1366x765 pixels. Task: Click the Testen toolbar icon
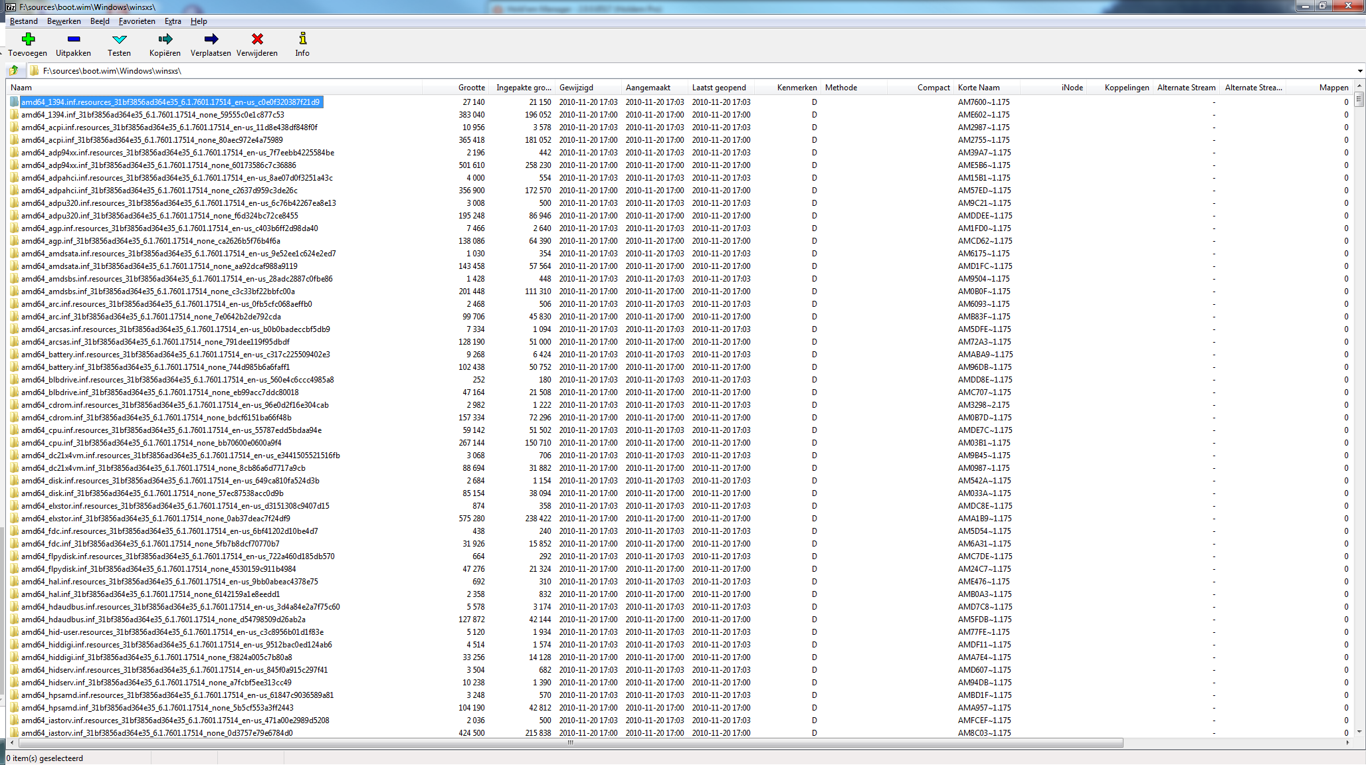[x=120, y=39]
